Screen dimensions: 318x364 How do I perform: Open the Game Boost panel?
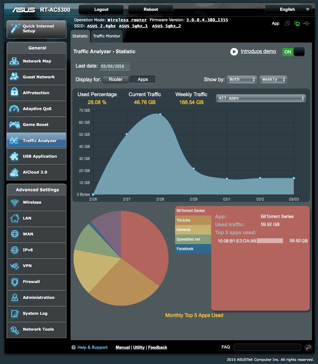click(x=36, y=124)
